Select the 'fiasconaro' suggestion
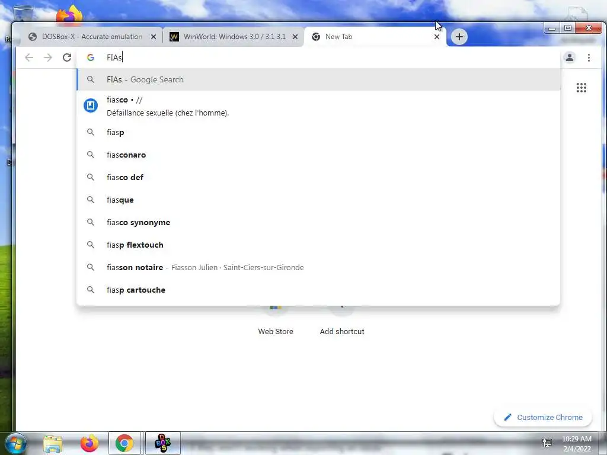 318,155
